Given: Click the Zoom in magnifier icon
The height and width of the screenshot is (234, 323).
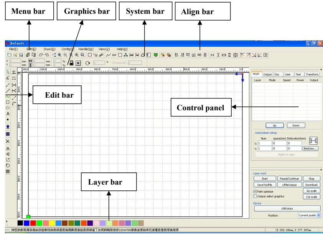Looking at the screenshot, I should point(59,55).
